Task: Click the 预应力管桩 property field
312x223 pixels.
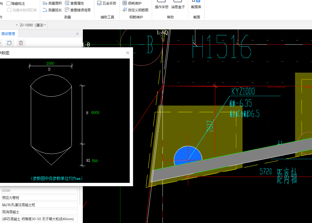Action: point(39,198)
